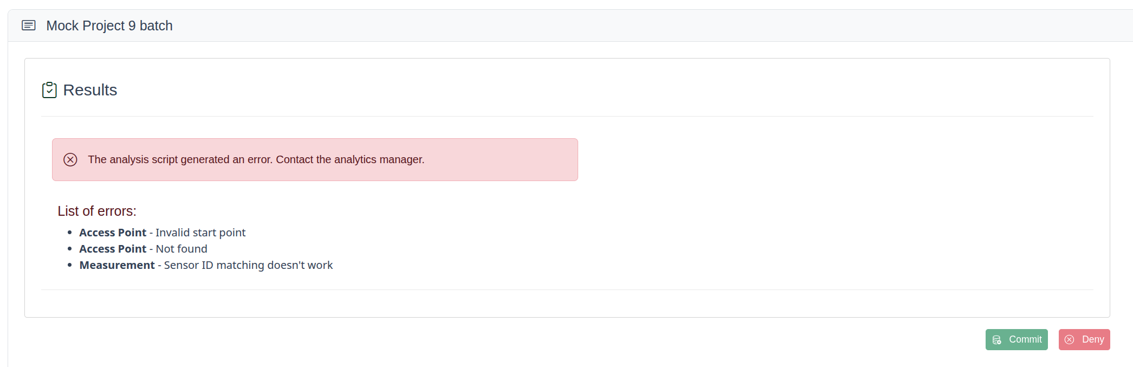Select the Access Point Not found error
1133x367 pixels.
click(143, 249)
